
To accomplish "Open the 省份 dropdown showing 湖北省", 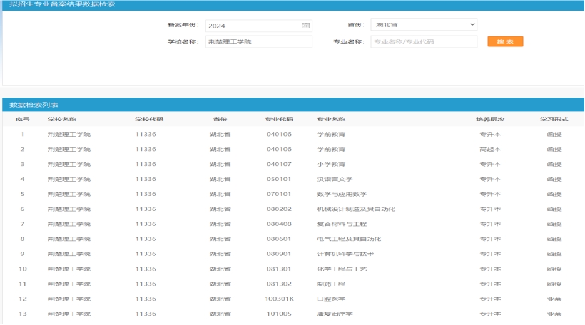I will [x=423, y=25].
